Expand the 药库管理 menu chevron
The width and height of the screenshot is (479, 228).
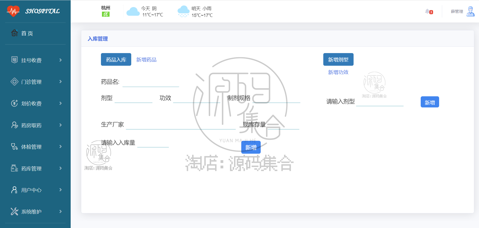click(x=61, y=168)
